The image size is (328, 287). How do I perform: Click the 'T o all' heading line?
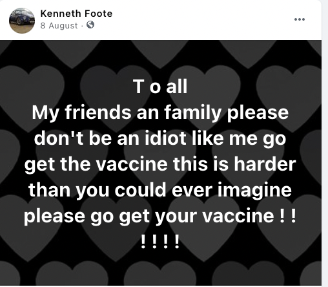coord(160,87)
